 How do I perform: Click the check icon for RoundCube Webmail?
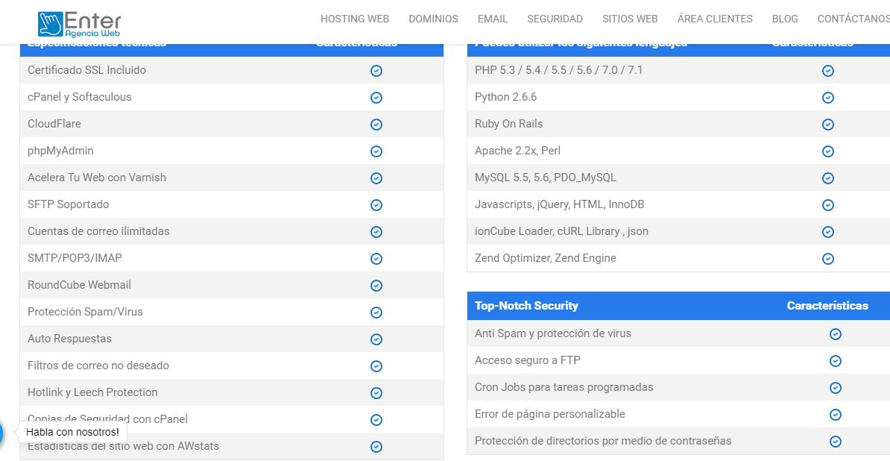click(x=376, y=286)
